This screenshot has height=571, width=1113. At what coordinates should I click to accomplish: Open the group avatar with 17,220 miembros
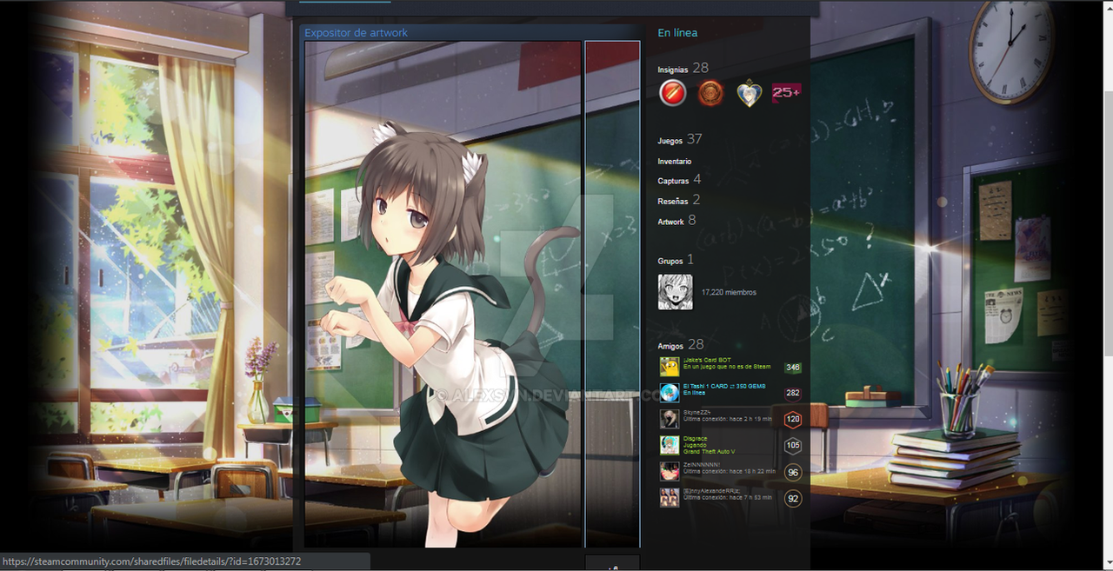coord(676,293)
